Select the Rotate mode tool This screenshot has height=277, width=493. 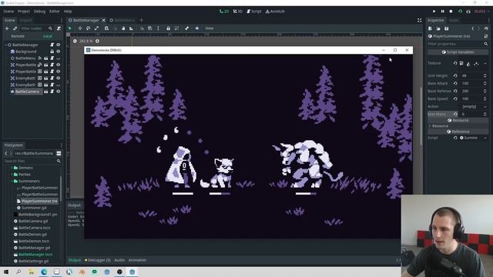89,28
